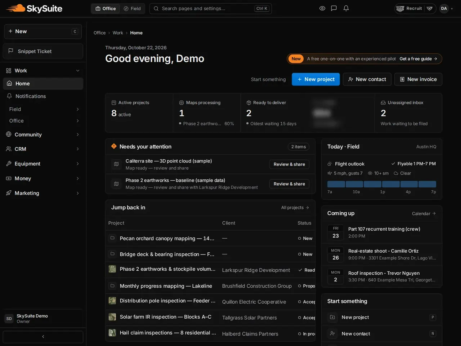Go to Work in the breadcrumb
Viewport: 461px width, 346px height.
118,33
